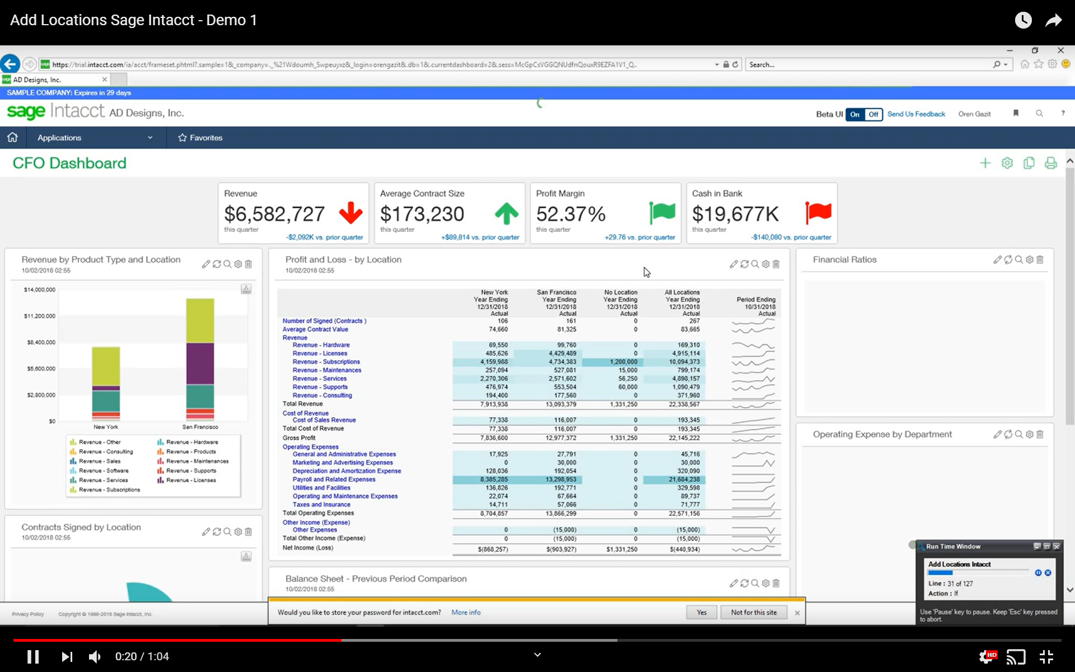Edit Profit and Loss by Location report

(733, 264)
